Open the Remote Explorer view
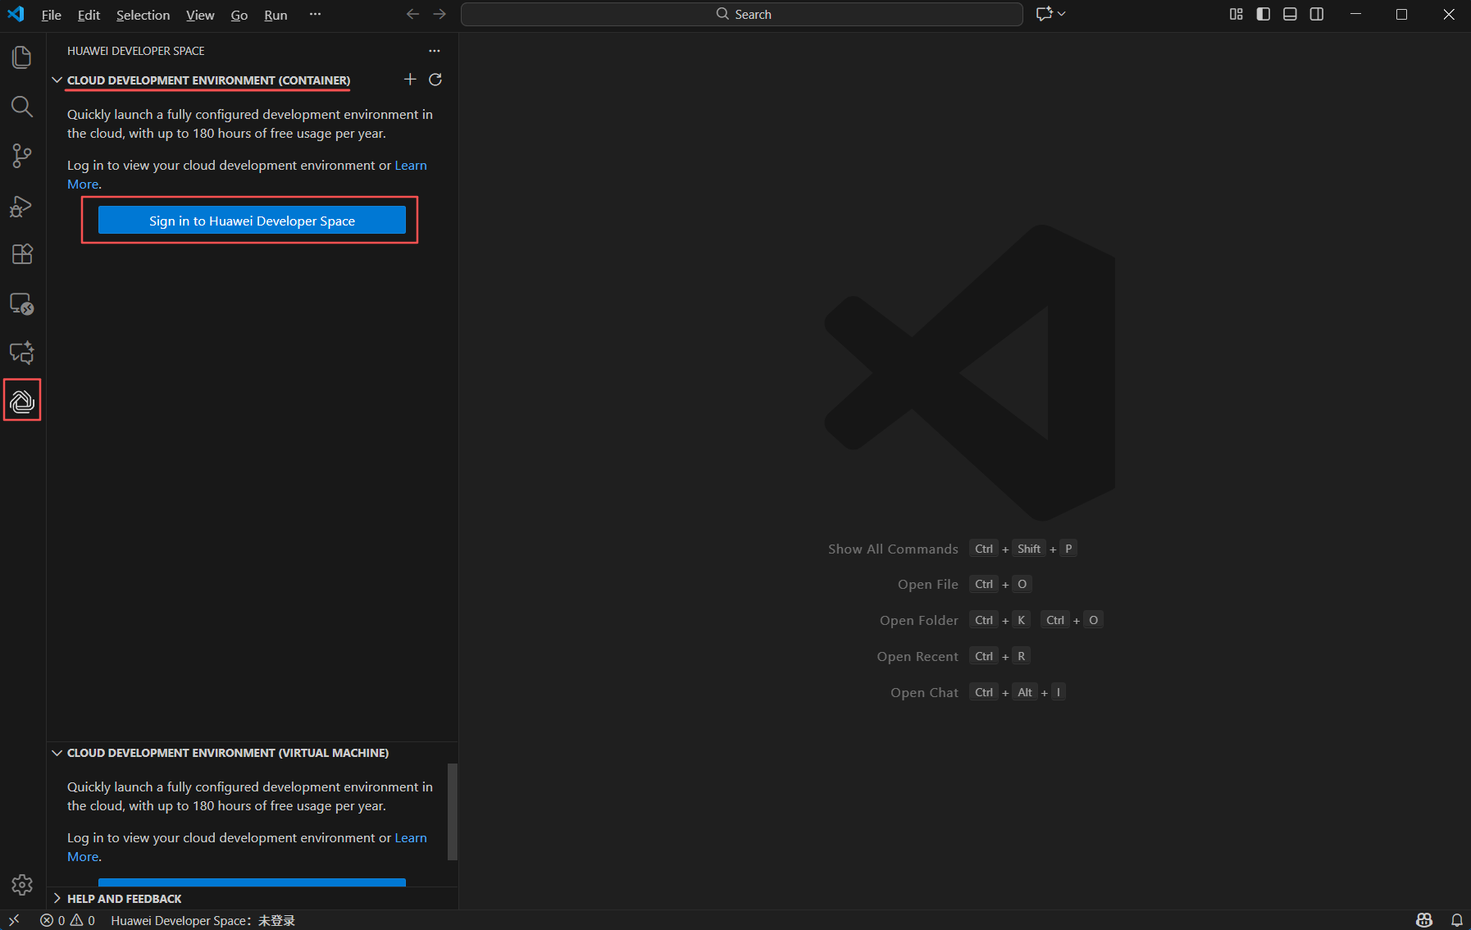The image size is (1471, 930). click(22, 304)
